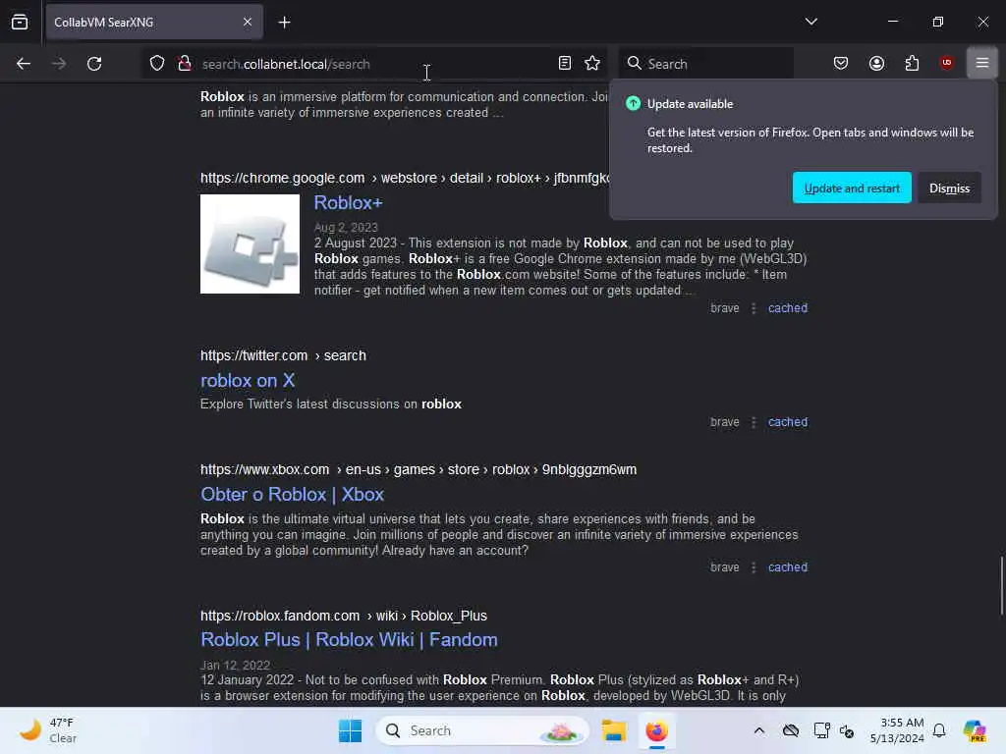1006x754 pixels.
Task: Bookmark this page with the star icon
Action: pyautogui.click(x=592, y=63)
